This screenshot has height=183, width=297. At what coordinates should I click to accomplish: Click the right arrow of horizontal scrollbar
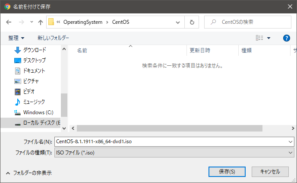click(x=293, y=128)
